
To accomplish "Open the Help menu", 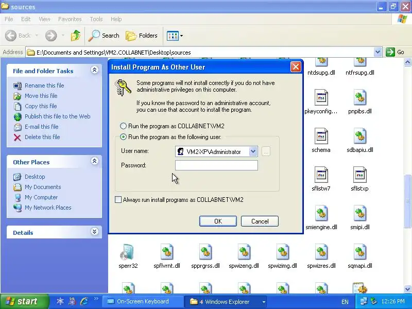I will [116, 19].
